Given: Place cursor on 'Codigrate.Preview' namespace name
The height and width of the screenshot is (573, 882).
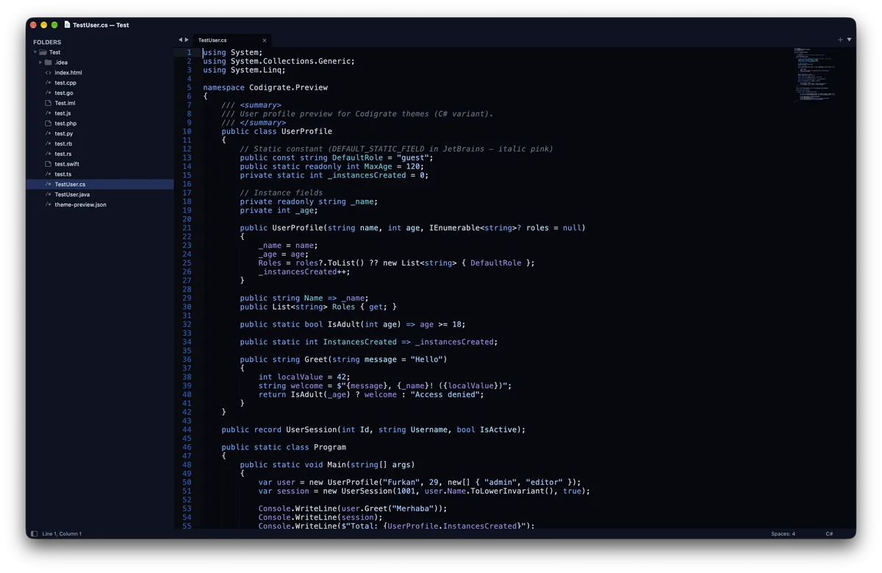Looking at the screenshot, I should click(x=289, y=88).
